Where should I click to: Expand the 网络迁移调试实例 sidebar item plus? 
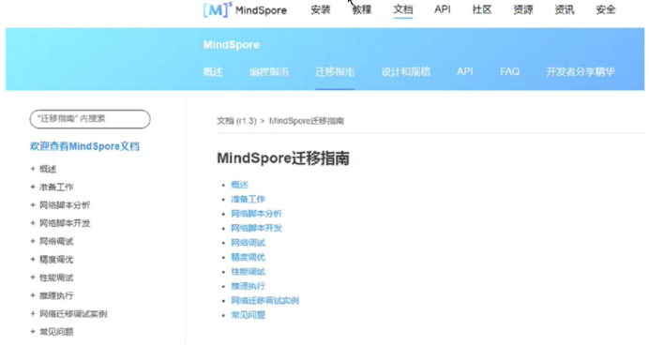33,314
